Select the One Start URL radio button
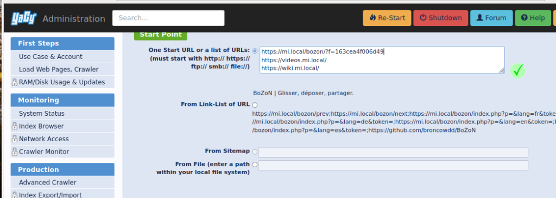This screenshot has width=556, height=198. click(x=255, y=51)
